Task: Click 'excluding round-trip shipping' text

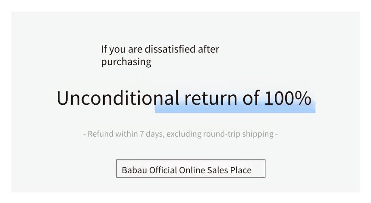Action: (x=220, y=134)
